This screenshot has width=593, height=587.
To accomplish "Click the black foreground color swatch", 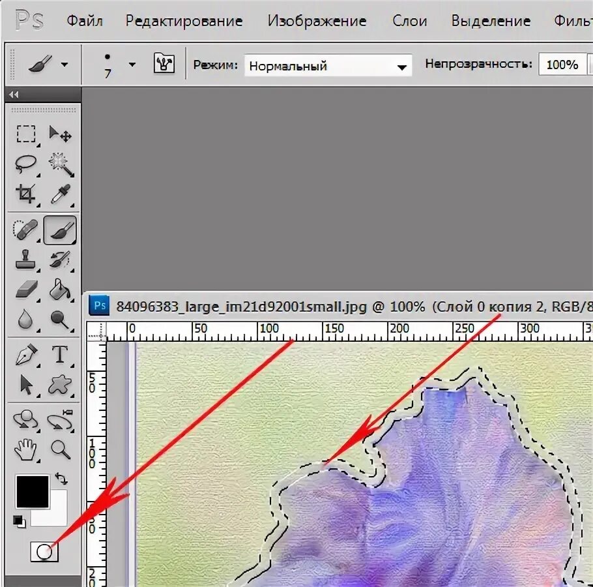I will pos(33,492).
